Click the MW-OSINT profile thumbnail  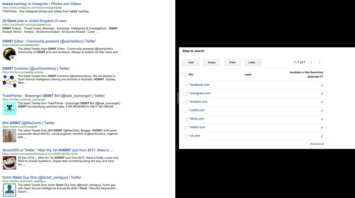point(9,136)
